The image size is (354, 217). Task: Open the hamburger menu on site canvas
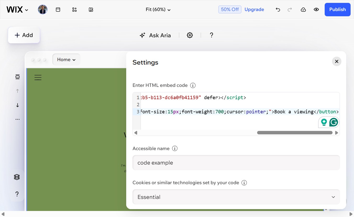pyautogui.click(x=38, y=77)
